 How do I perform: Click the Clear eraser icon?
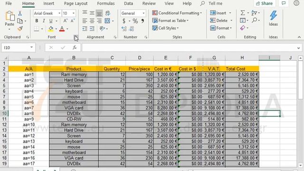243,28
